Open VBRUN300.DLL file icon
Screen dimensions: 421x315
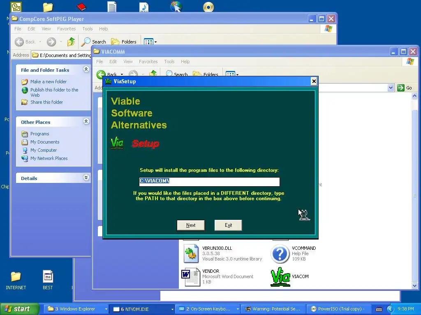click(191, 253)
